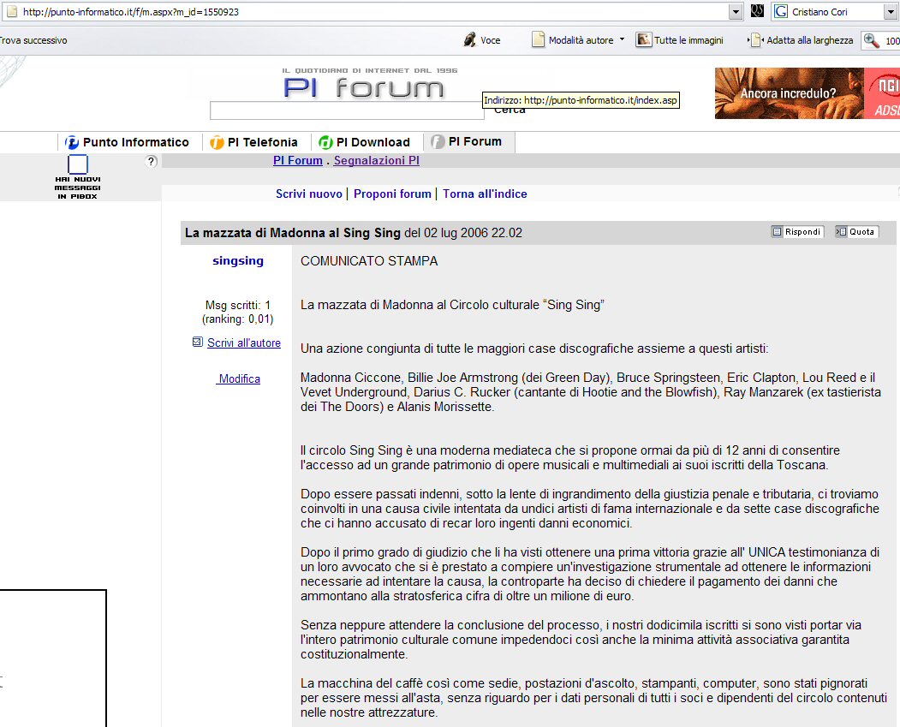Click the forum search text field
This screenshot has width=900, height=727.
click(346, 110)
